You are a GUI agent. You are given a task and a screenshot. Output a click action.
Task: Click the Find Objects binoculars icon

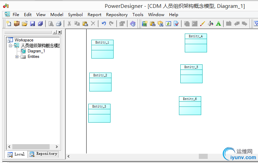click(160, 24)
